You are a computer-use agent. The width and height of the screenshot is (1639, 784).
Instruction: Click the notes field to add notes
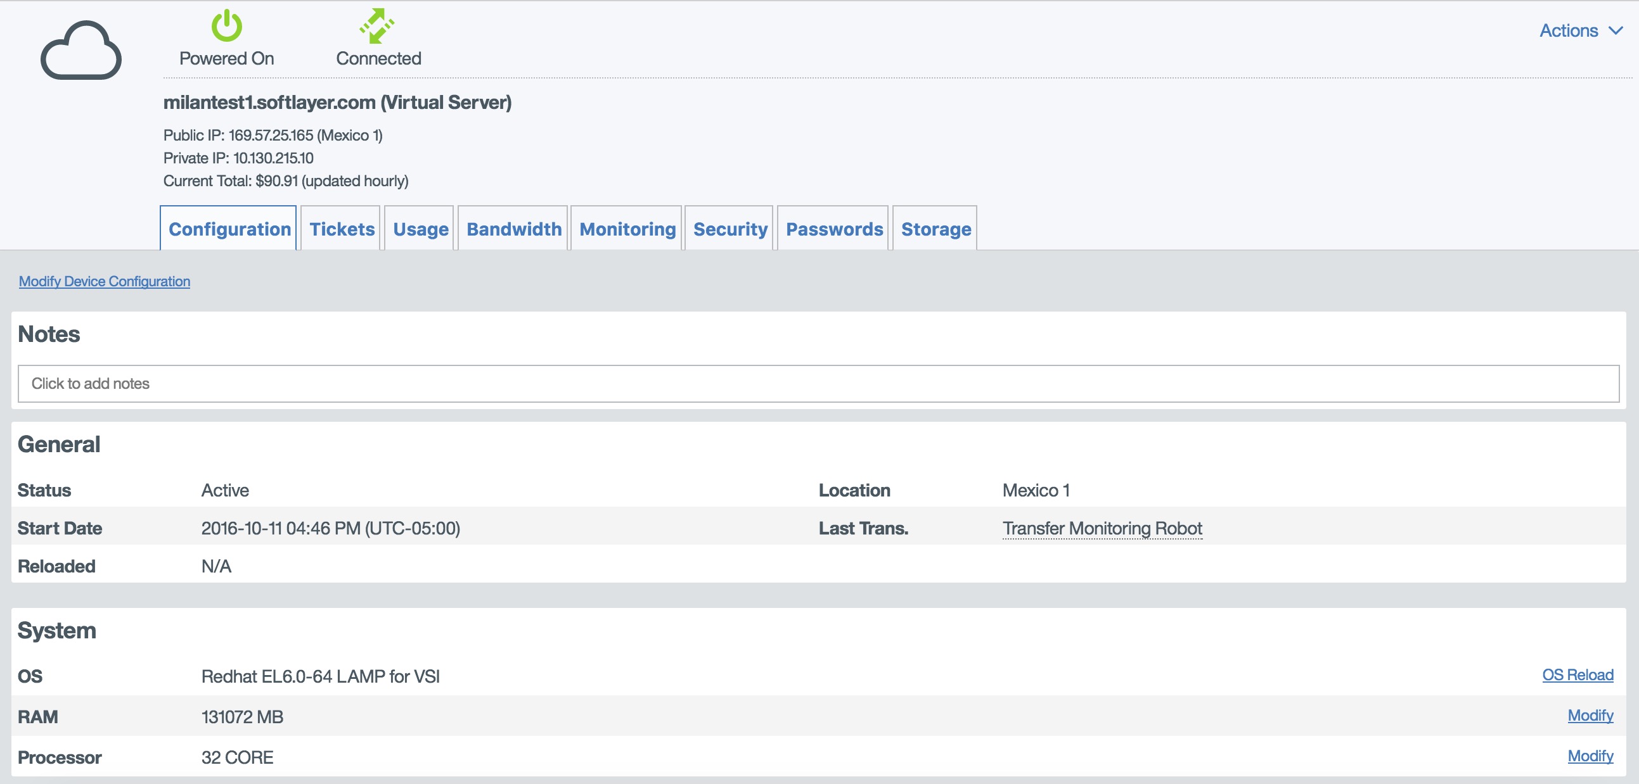pyautogui.click(x=818, y=383)
